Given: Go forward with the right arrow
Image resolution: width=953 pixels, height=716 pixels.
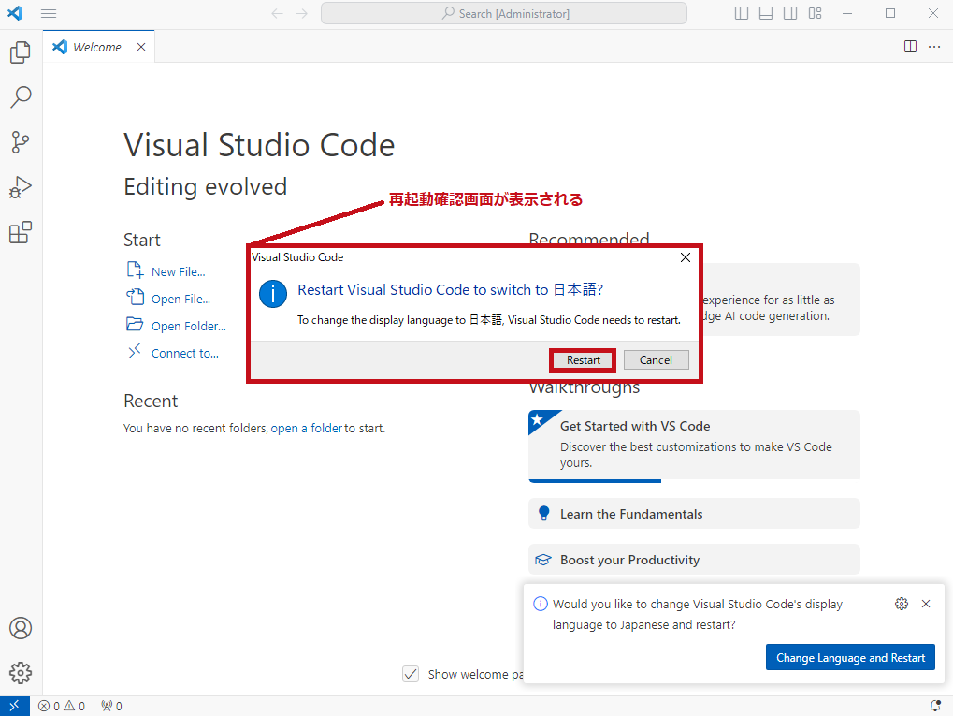Looking at the screenshot, I should (301, 13).
